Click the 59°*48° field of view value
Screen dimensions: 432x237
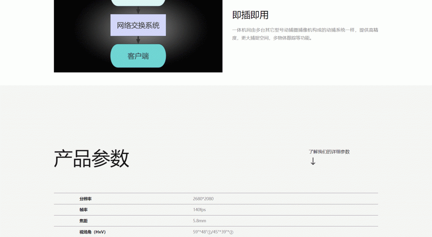tap(200, 232)
